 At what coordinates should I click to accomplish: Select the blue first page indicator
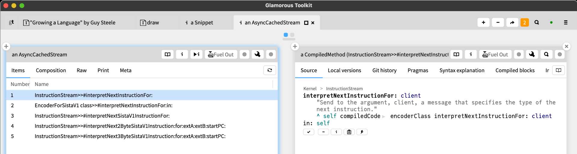coord(286,35)
